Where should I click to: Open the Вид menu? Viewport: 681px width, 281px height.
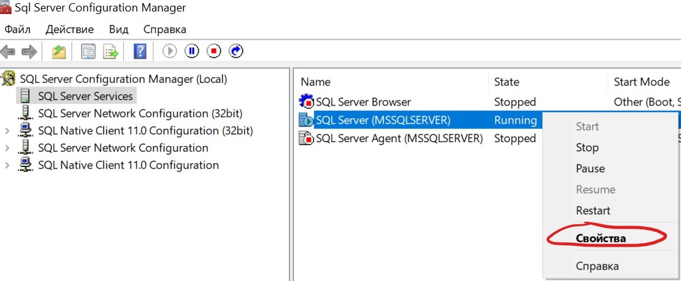[x=119, y=29]
